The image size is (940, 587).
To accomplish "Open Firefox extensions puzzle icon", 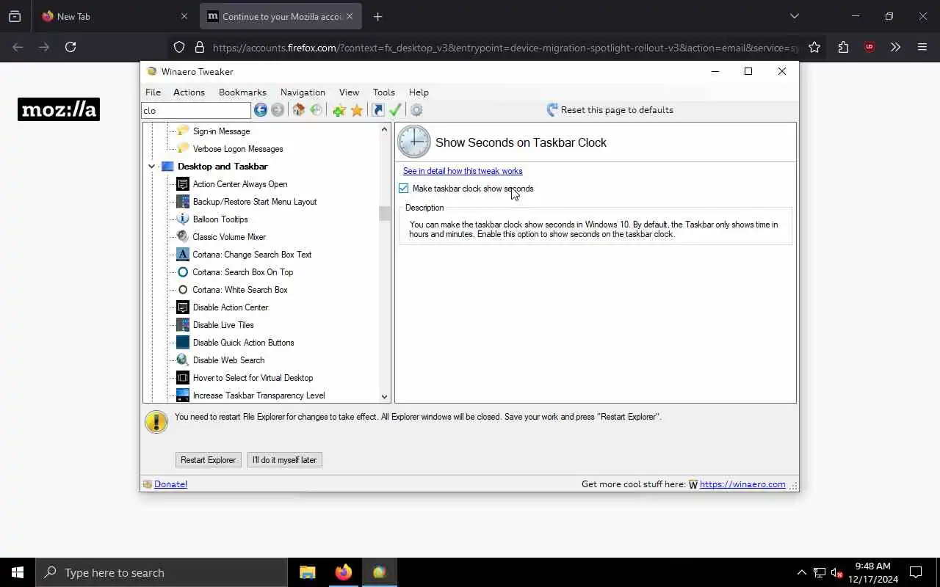I will (843, 47).
